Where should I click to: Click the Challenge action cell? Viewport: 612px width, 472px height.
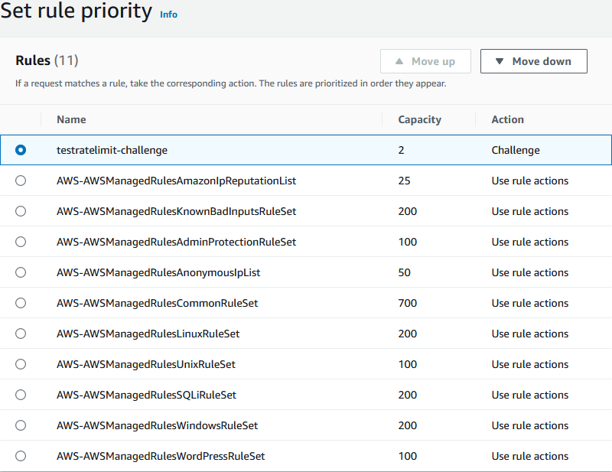[516, 150]
